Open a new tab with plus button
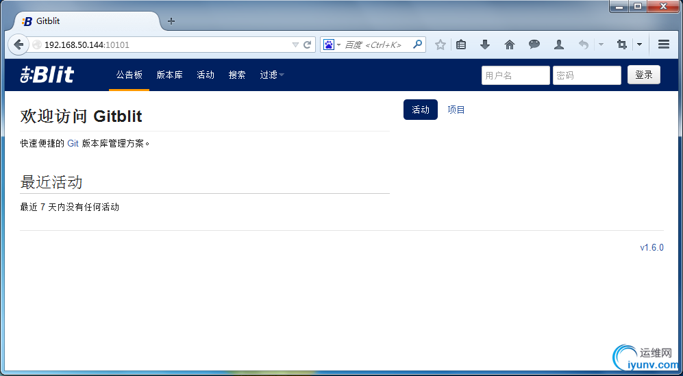This screenshot has width=683, height=376. pos(171,21)
